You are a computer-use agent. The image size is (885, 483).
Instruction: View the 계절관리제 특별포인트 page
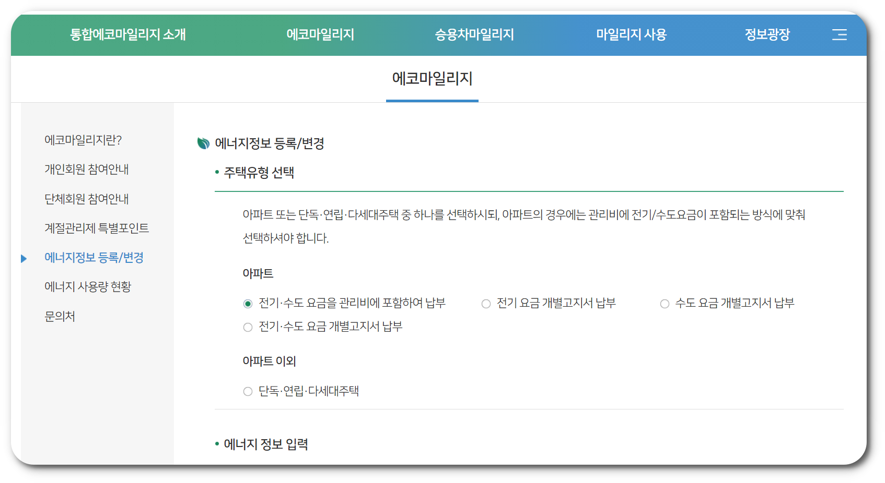click(96, 228)
